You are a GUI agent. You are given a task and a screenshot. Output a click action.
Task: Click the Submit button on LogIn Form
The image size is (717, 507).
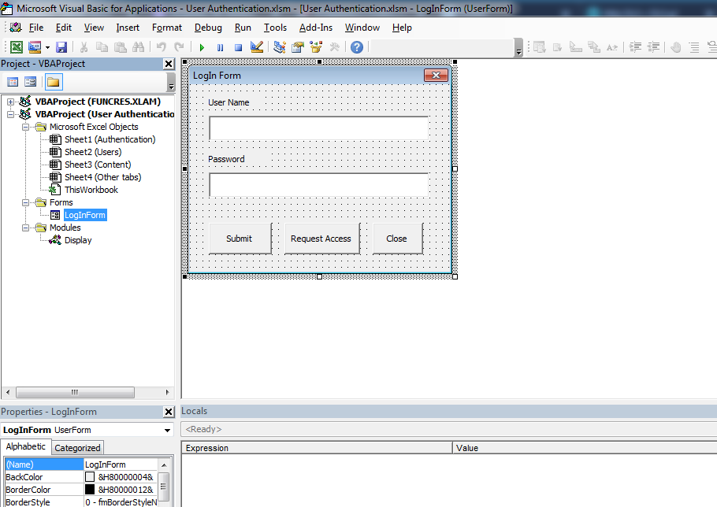point(240,238)
